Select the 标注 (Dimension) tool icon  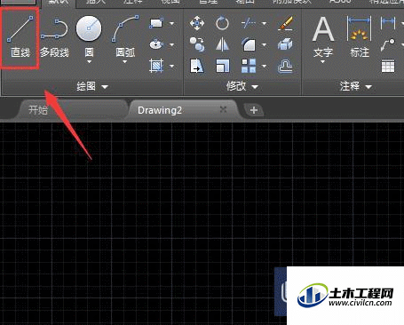coord(359,28)
